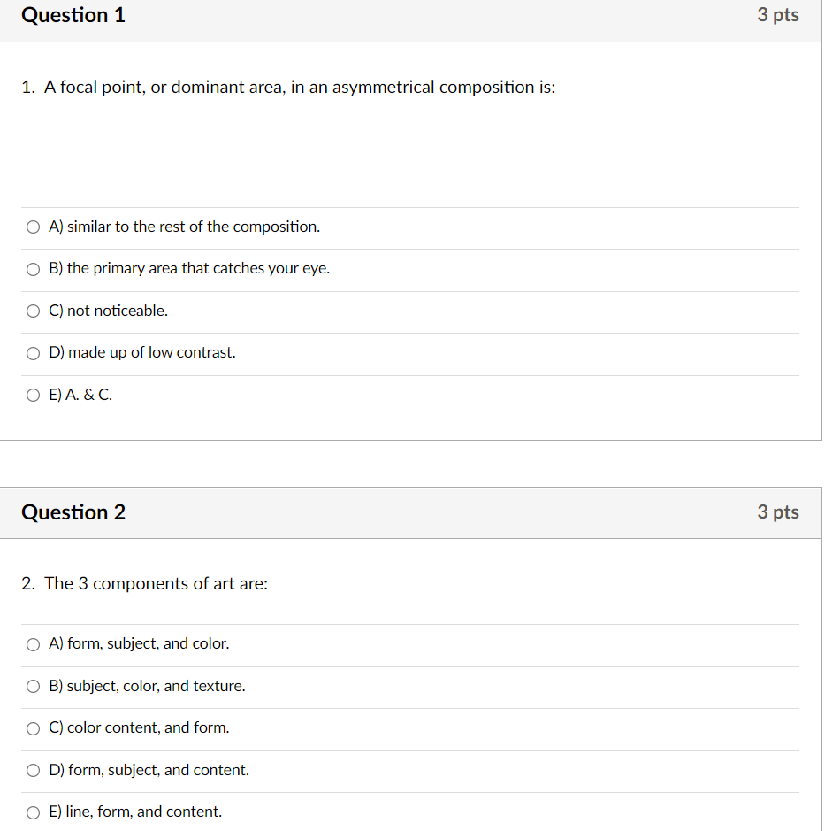Choose option B, the primary area that catches your eye
840x831 pixels.
coord(190,268)
